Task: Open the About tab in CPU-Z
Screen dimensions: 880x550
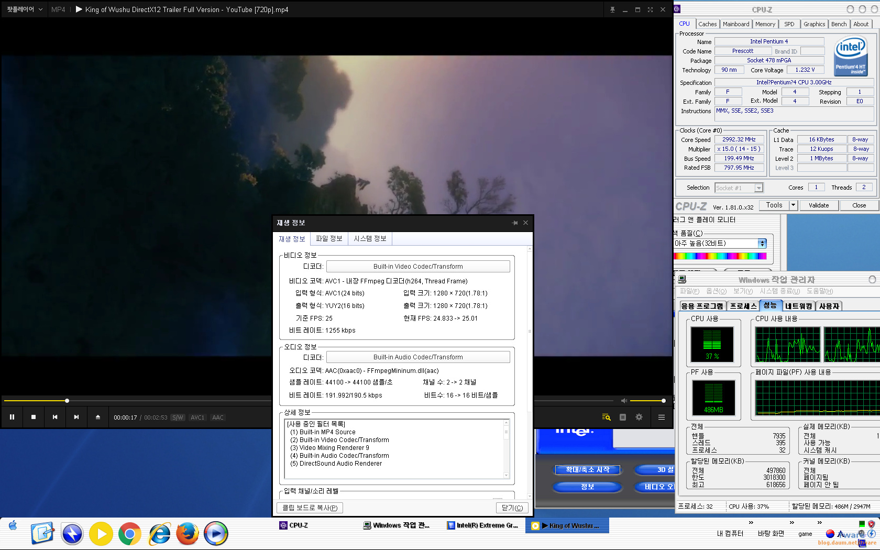Action: click(861, 24)
